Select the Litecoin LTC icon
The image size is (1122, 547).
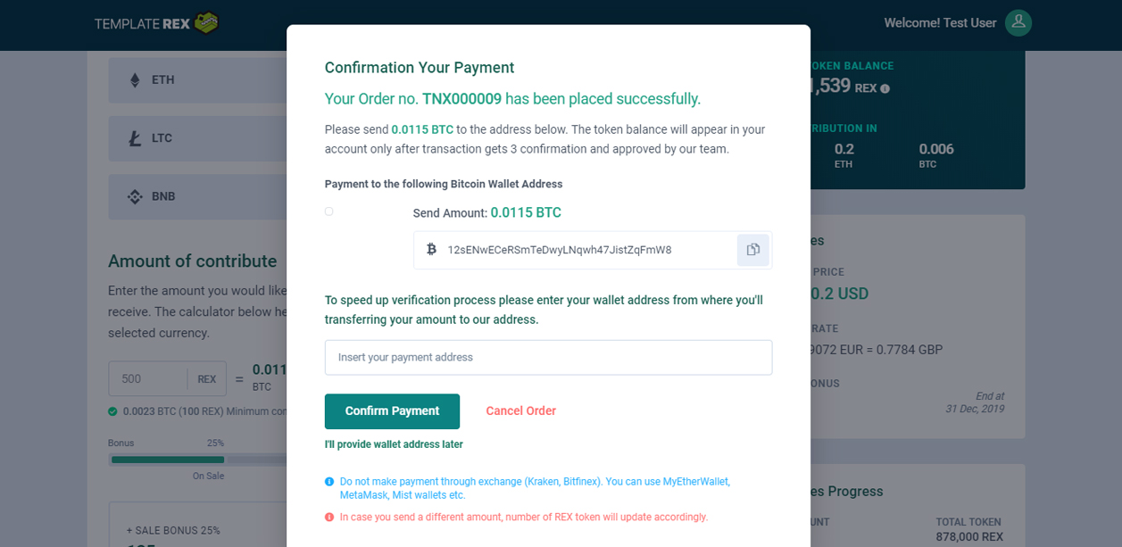pyautogui.click(x=136, y=138)
